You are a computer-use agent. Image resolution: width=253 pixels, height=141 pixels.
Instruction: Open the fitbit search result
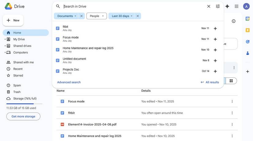pyautogui.click(x=138, y=29)
